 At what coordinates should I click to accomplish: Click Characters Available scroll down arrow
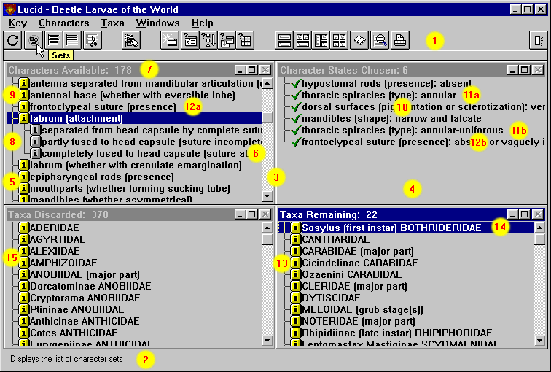pos(267,195)
